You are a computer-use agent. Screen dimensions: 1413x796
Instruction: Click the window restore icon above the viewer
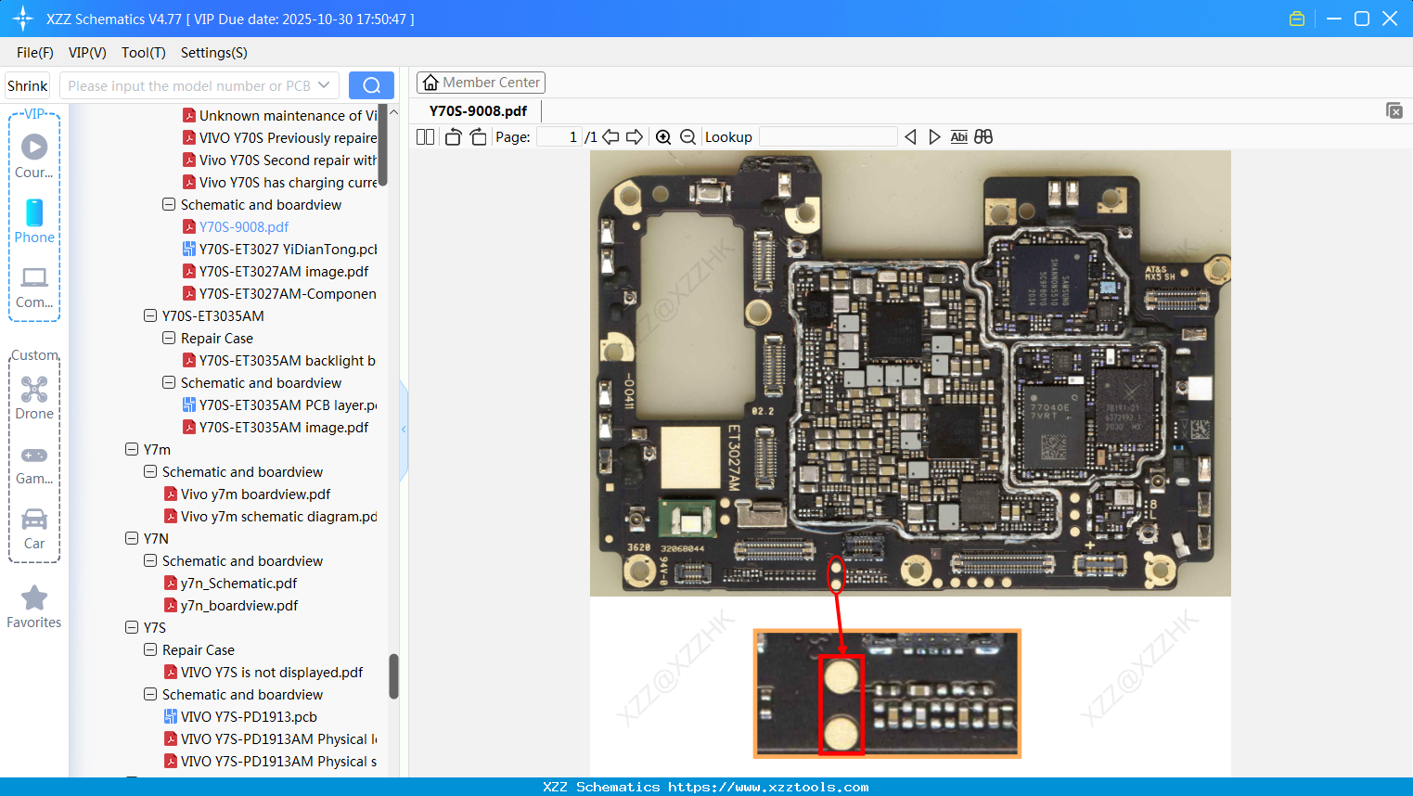click(1394, 110)
